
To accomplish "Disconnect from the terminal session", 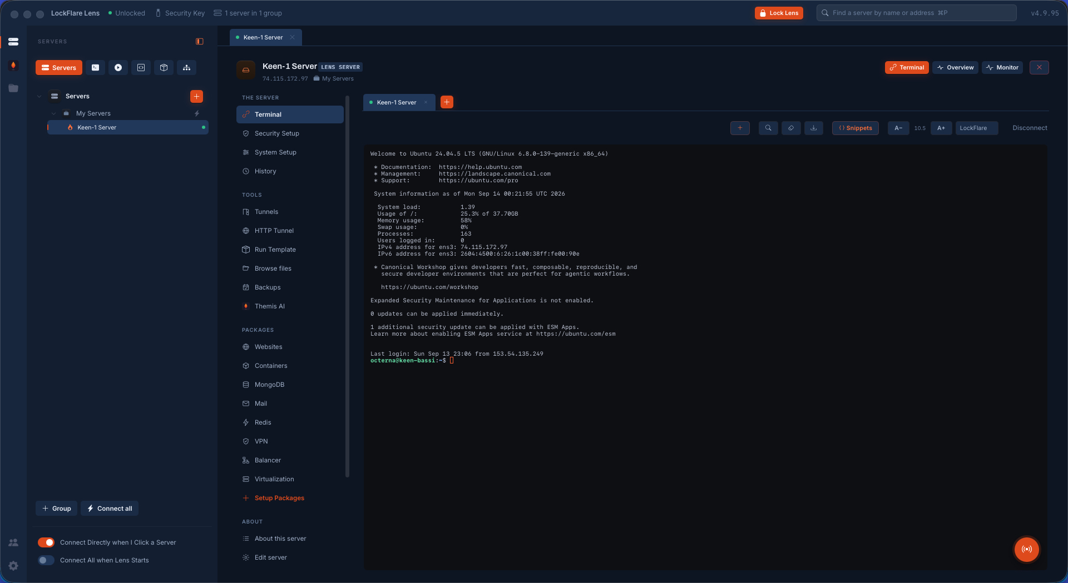I will coord(1030,128).
